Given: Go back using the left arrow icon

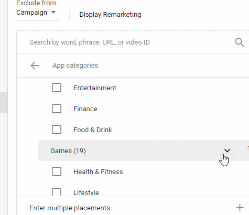Looking at the screenshot, I should click(x=35, y=66).
